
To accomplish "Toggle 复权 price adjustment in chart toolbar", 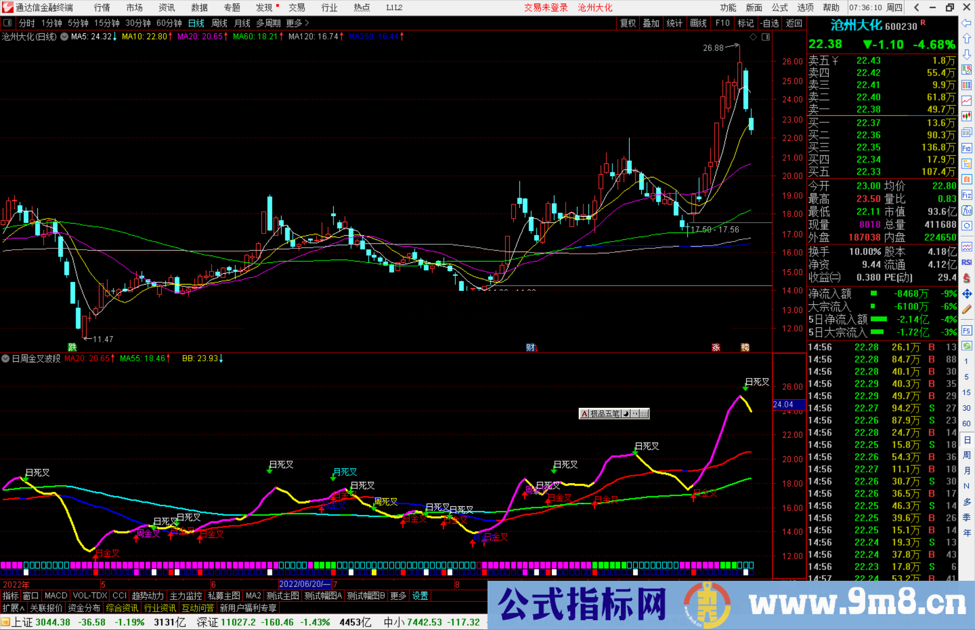I will [627, 23].
